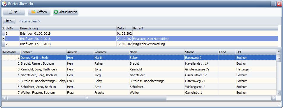Click the window resize grip icon
The height and width of the screenshot is (108, 283).
(x=280, y=105)
